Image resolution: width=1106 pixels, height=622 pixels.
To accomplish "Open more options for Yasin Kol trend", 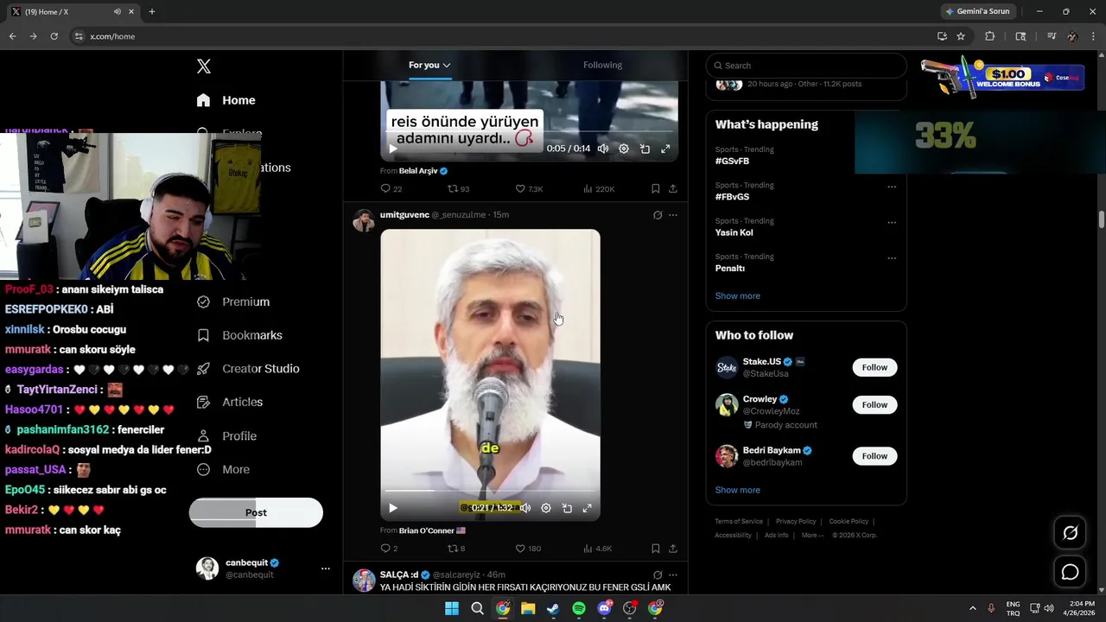I will pos(892,222).
